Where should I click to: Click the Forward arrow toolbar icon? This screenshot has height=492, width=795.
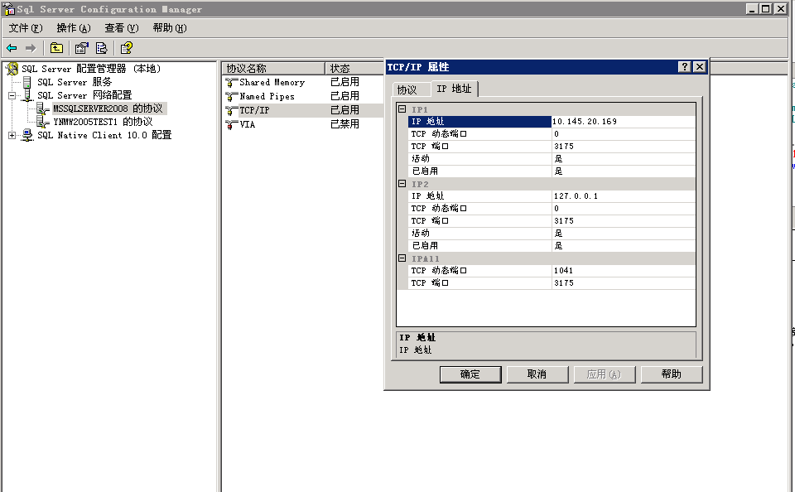[31, 48]
